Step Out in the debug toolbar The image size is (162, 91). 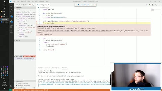tap(88, 5)
